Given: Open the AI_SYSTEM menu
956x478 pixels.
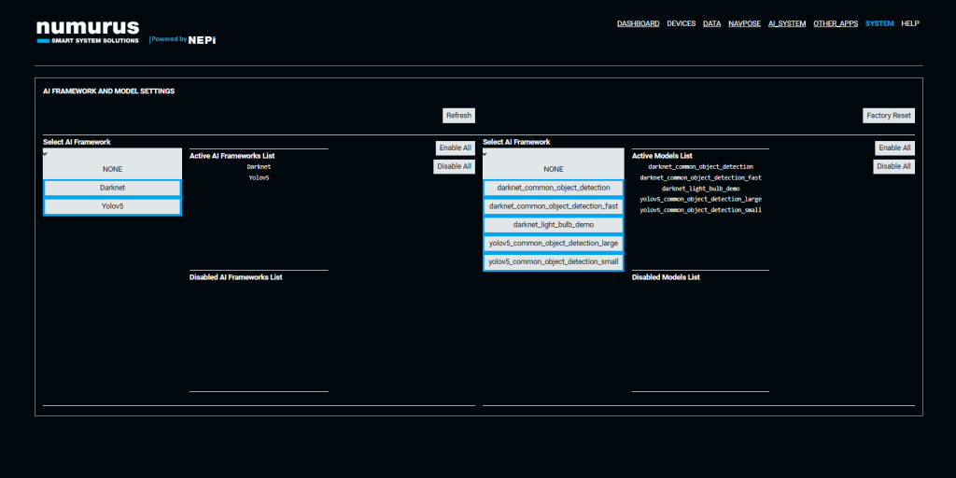Looking at the screenshot, I should pos(786,23).
